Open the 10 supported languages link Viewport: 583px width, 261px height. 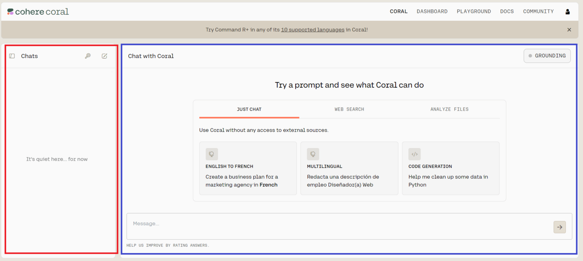[x=312, y=30]
